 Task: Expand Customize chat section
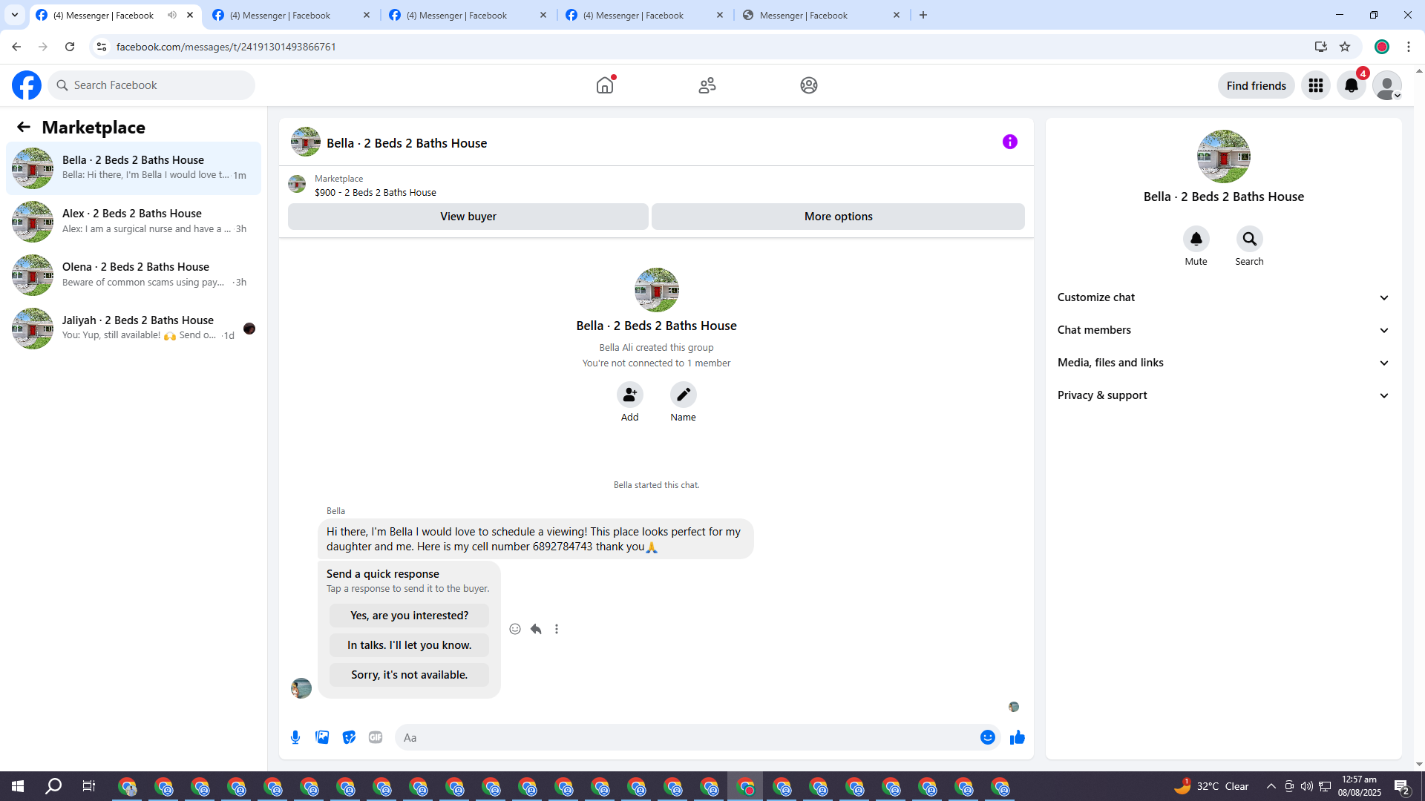1222,297
